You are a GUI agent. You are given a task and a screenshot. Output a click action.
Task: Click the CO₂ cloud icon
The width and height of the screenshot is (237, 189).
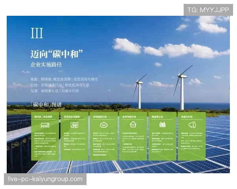[103, 125]
